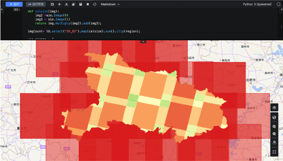283x161 pixels.
Task: Open the map layers panel
Action: click(274, 108)
